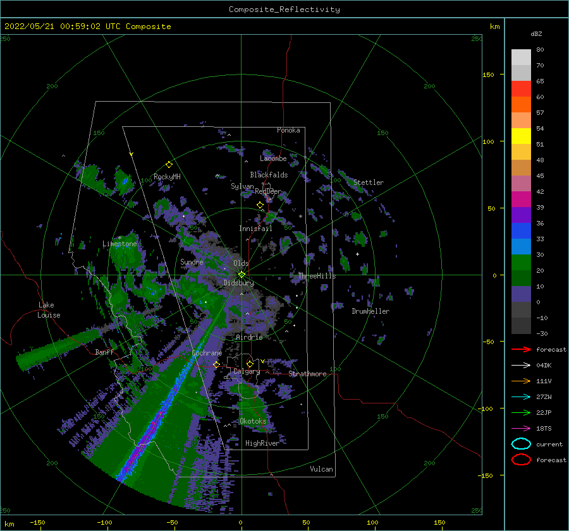Click the ThreeHills city label
Viewport: 569px width, 531px height.
(317, 276)
